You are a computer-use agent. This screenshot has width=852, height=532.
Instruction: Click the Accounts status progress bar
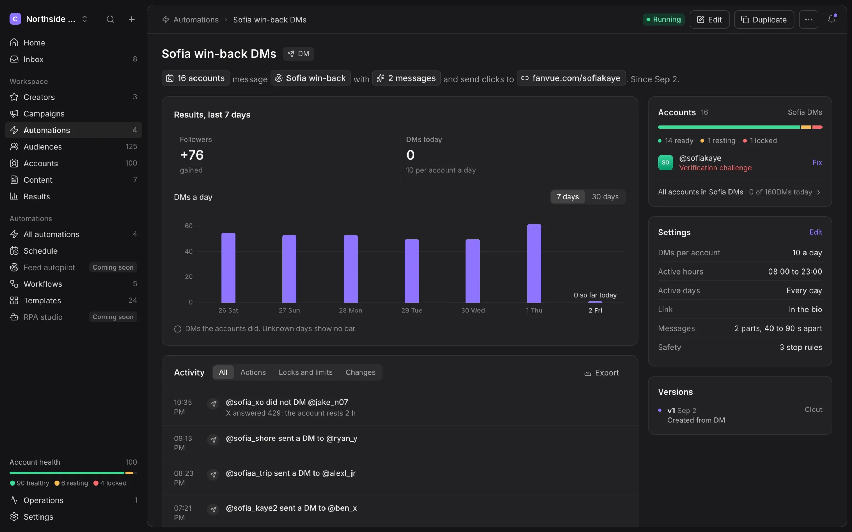point(740,127)
